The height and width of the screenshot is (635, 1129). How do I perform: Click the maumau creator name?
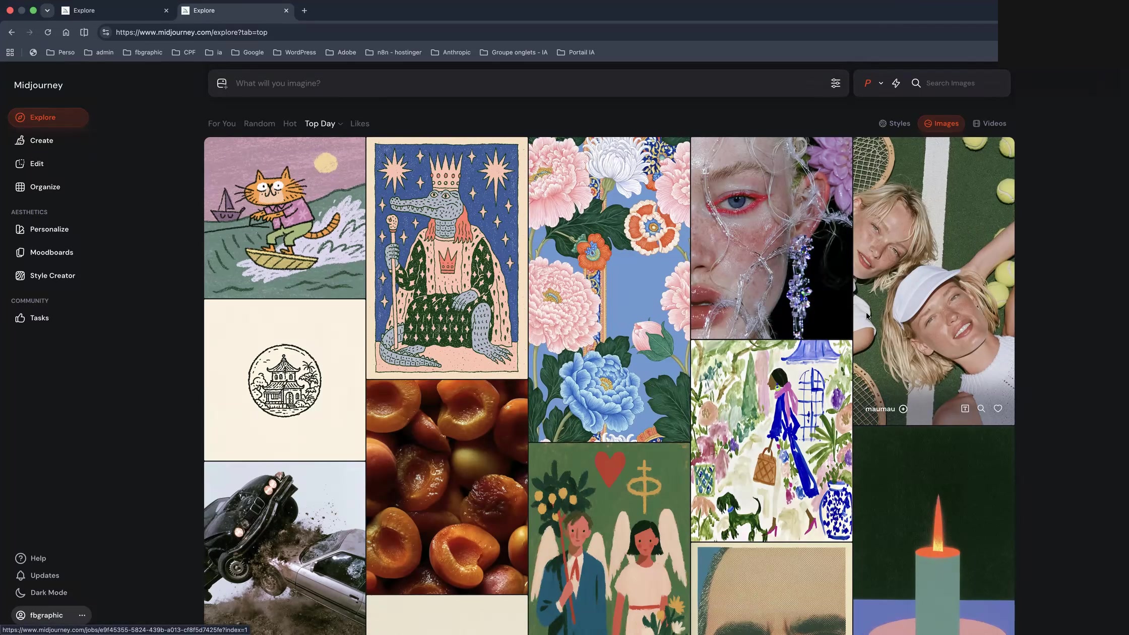click(880, 409)
